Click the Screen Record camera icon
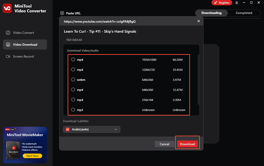The height and width of the screenshot is (166, 264). click(8, 56)
